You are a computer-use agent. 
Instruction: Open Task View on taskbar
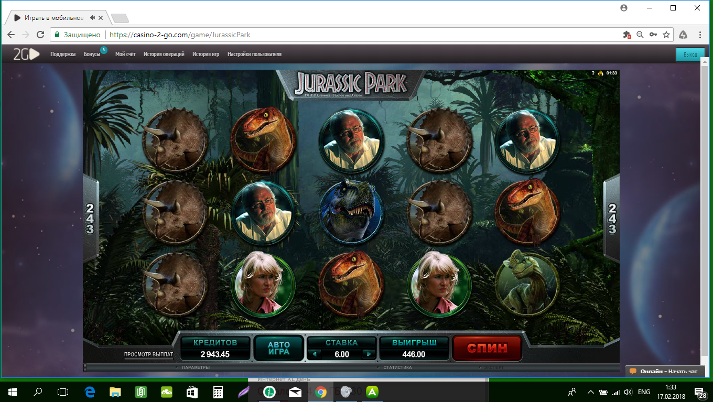point(63,392)
